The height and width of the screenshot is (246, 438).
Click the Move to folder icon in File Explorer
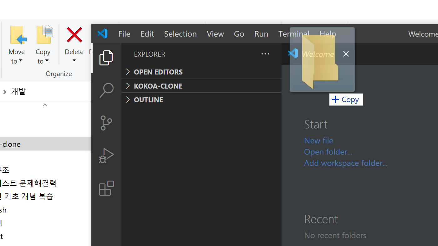click(18, 35)
